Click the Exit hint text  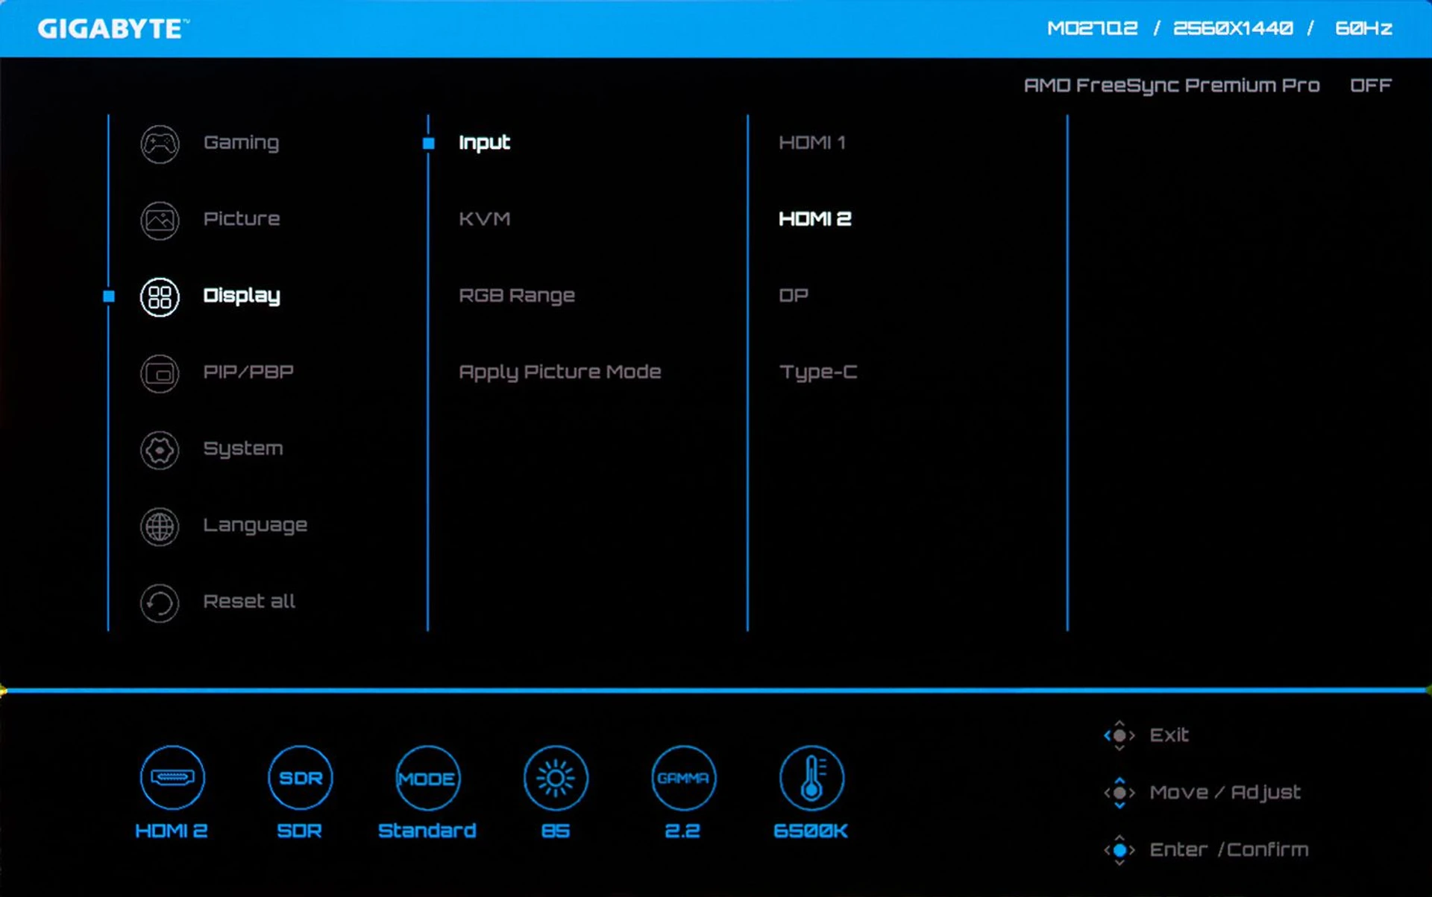point(1169,735)
